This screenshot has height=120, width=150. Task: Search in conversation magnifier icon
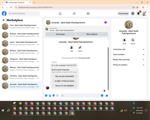click(x=133, y=40)
